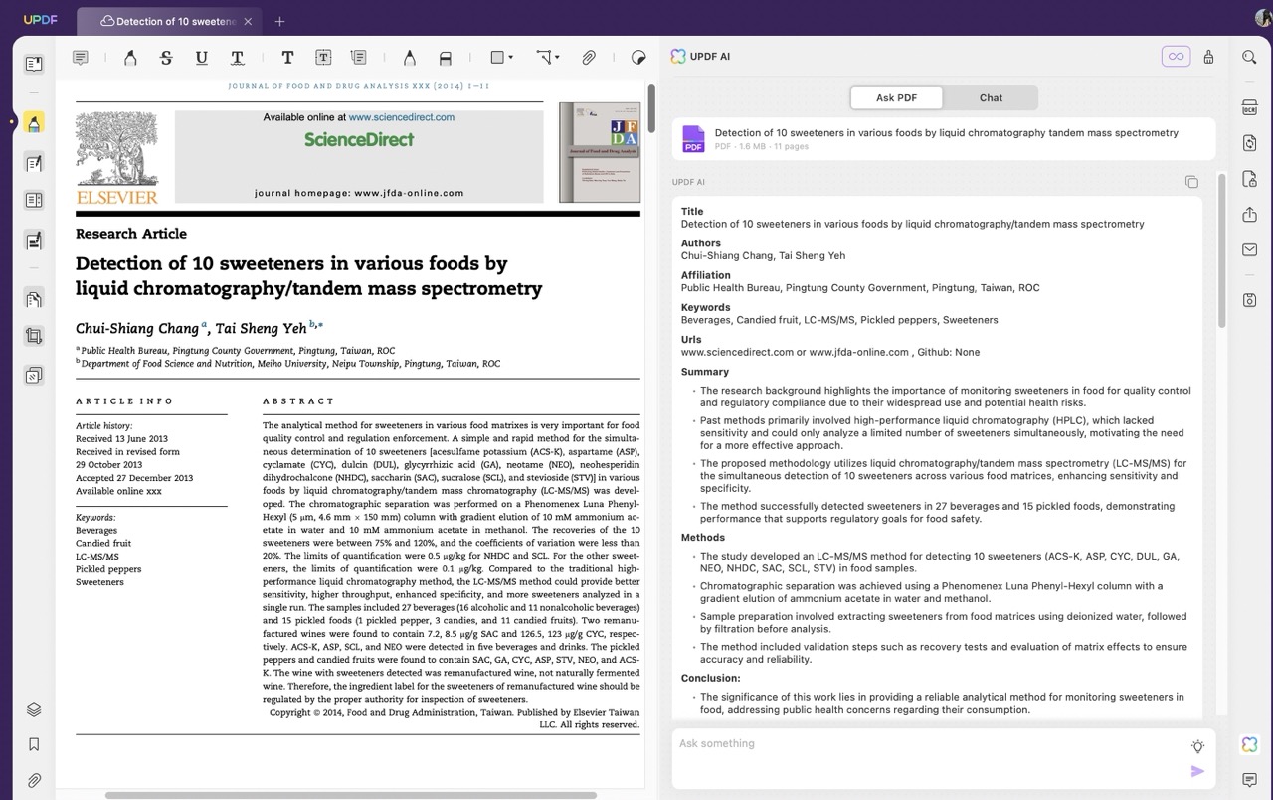1273x800 pixels.
Task: Click the UPDF AI panel title logo
Action: click(678, 57)
